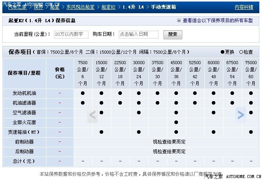Viewport: 264px width, 180px height.
Task: Click the 搜索 button
Action: point(173,35)
